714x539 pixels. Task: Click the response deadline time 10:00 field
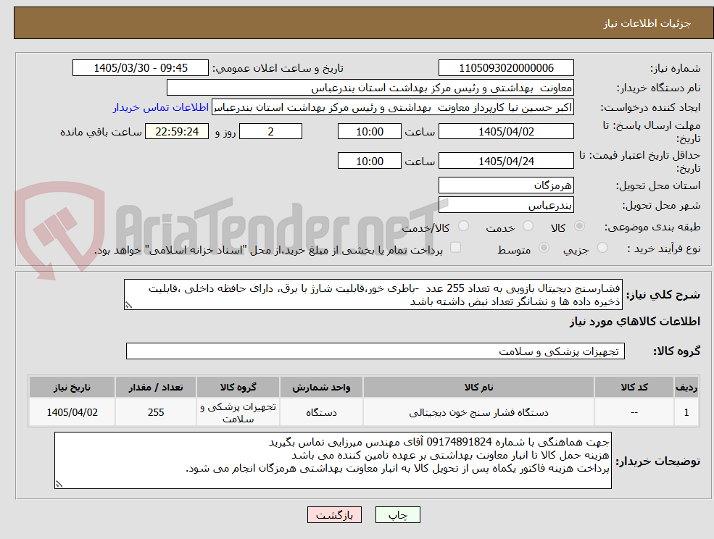coord(369,132)
